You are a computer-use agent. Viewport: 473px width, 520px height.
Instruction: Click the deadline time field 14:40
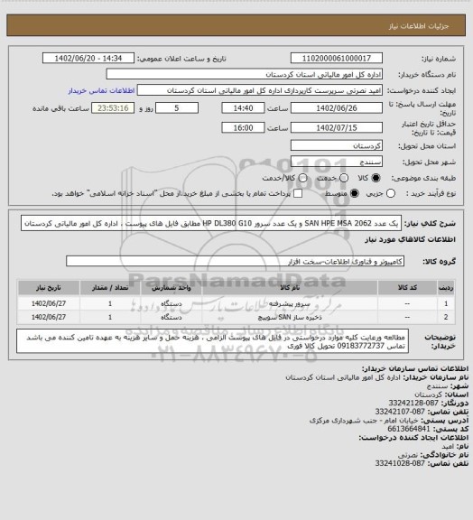pyautogui.click(x=243, y=108)
